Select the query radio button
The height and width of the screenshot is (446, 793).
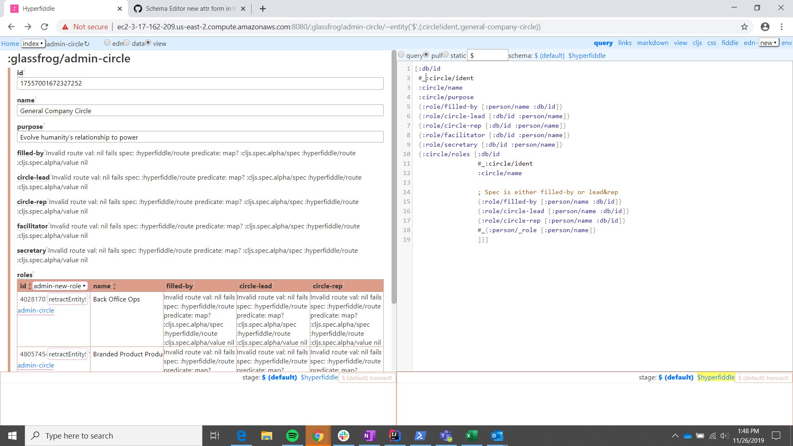click(401, 55)
